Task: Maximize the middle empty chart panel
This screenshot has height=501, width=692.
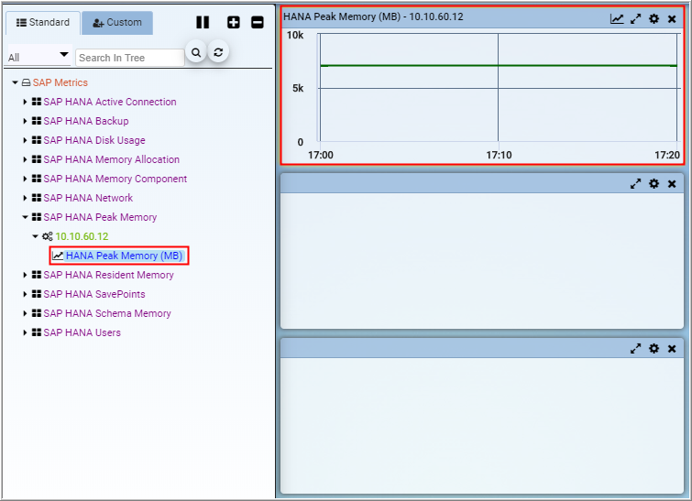Action: 635,184
